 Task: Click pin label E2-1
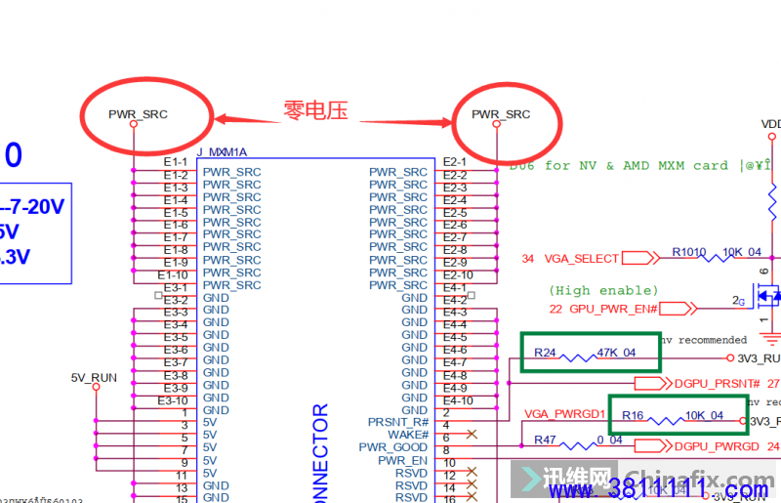click(x=455, y=162)
